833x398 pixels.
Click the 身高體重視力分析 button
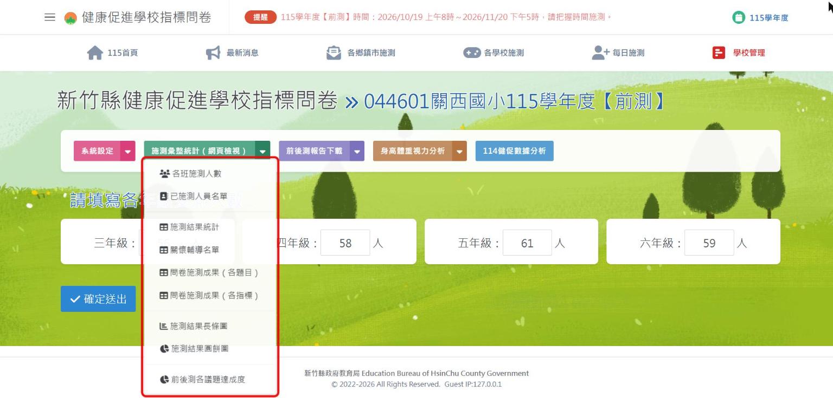click(x=413, y=151)
